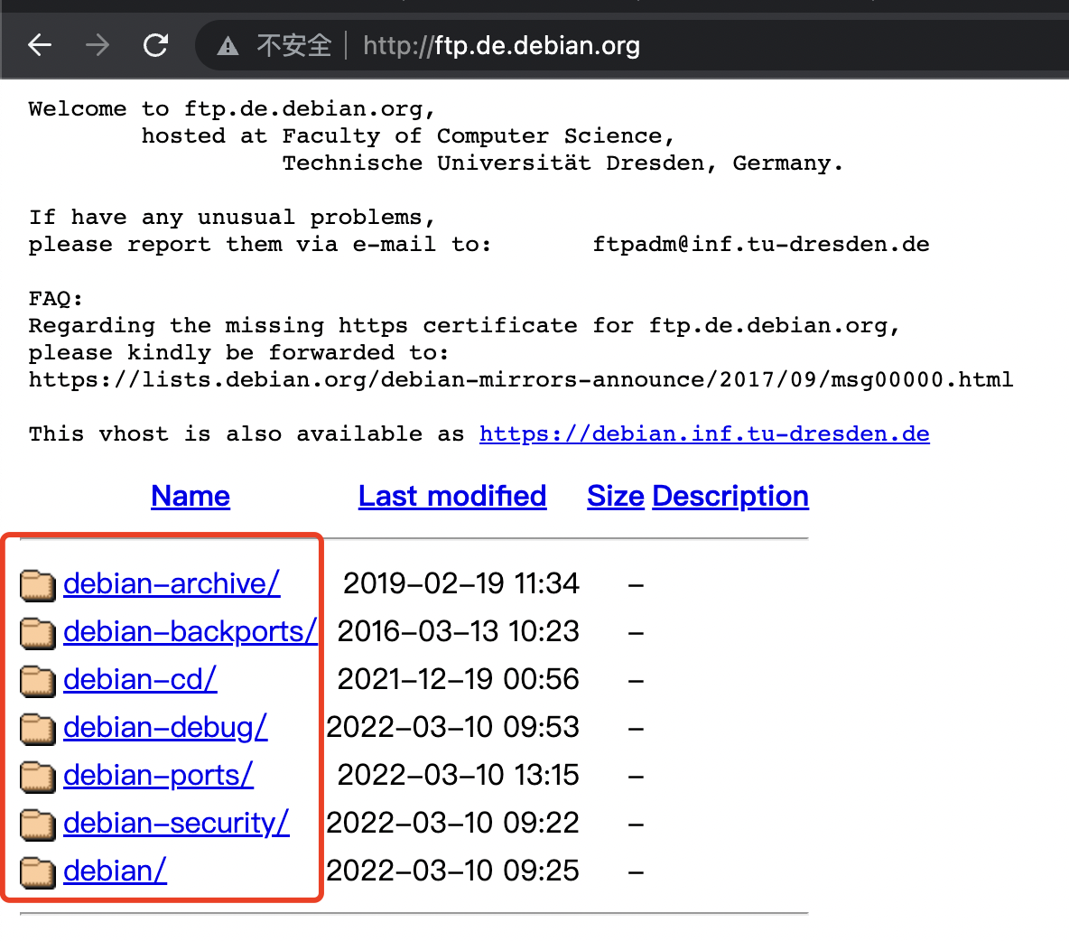Screen dimensions: 1069x941
Task: Reload the current page
Action: 154,45
